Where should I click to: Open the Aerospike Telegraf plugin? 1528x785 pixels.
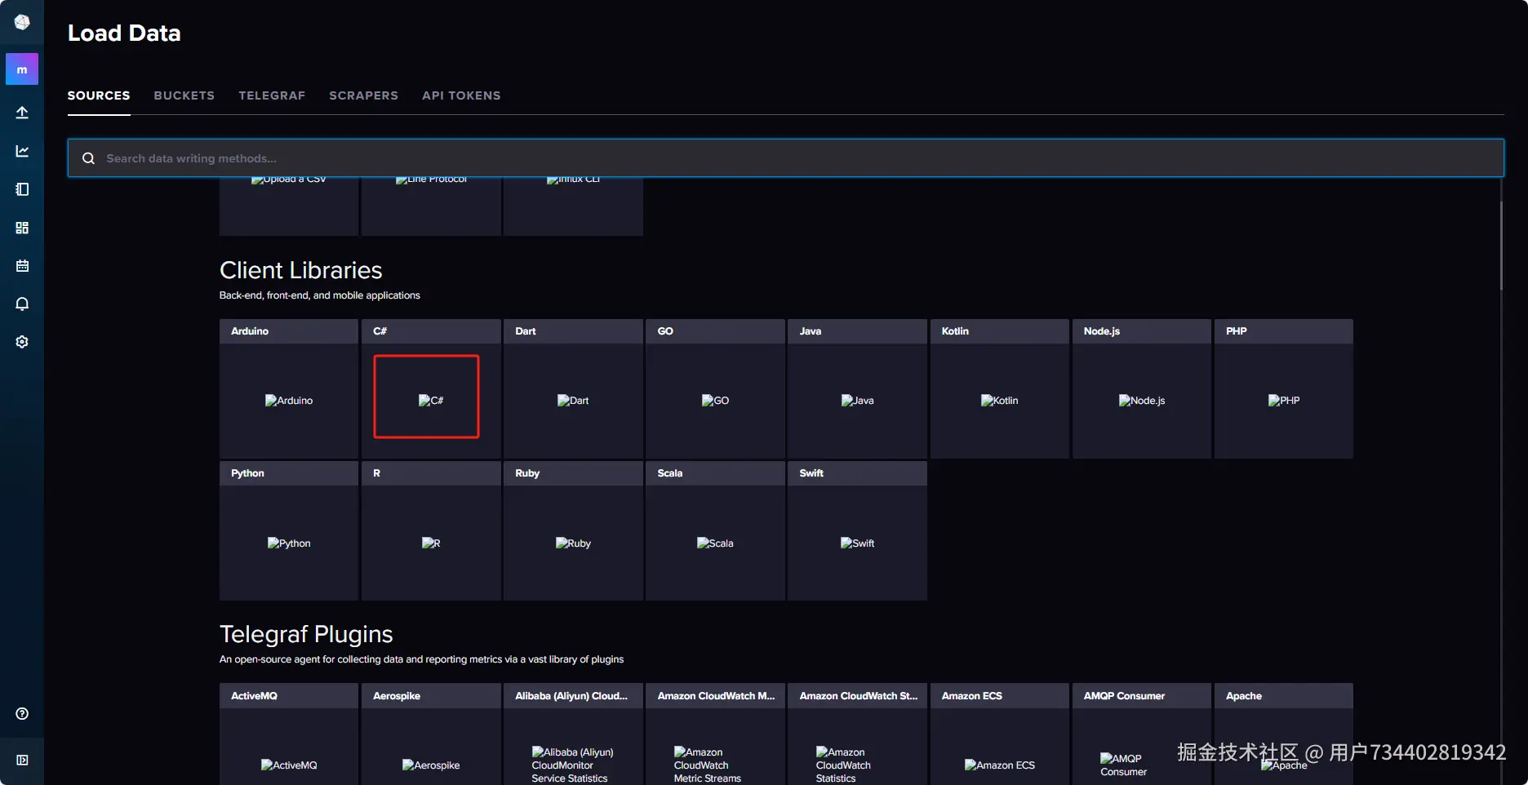[431, 734]
